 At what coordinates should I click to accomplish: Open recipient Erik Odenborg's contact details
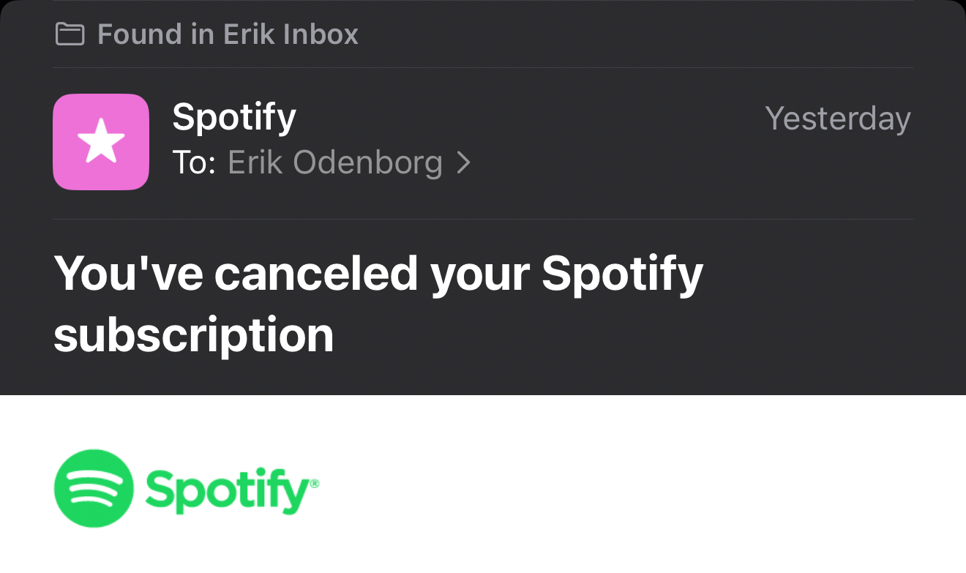(x=334, y=162)
